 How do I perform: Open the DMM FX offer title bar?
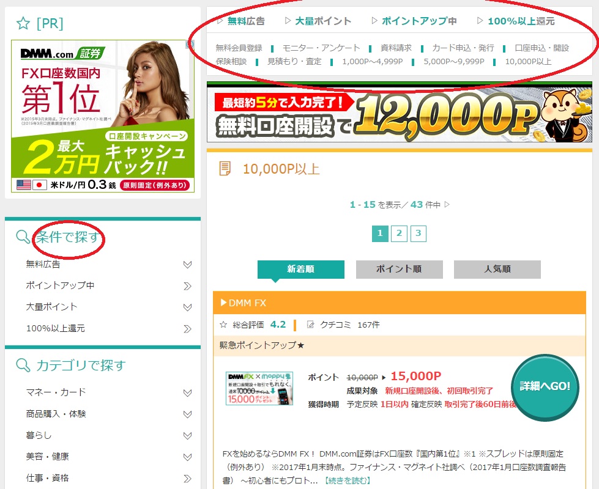(399, 303)
